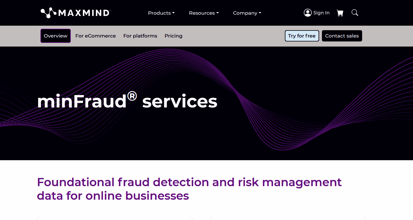Open the shopping cart icon
413x220 pixels.
[340, 13]
